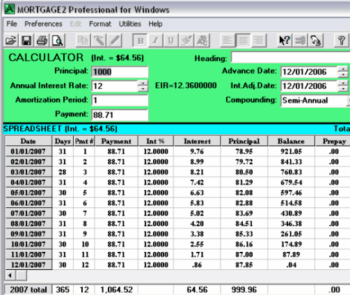Click the Interest column header

tap(197, 141)
